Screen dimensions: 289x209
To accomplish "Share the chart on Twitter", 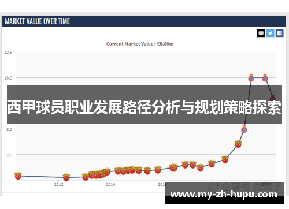I will 271,33.
